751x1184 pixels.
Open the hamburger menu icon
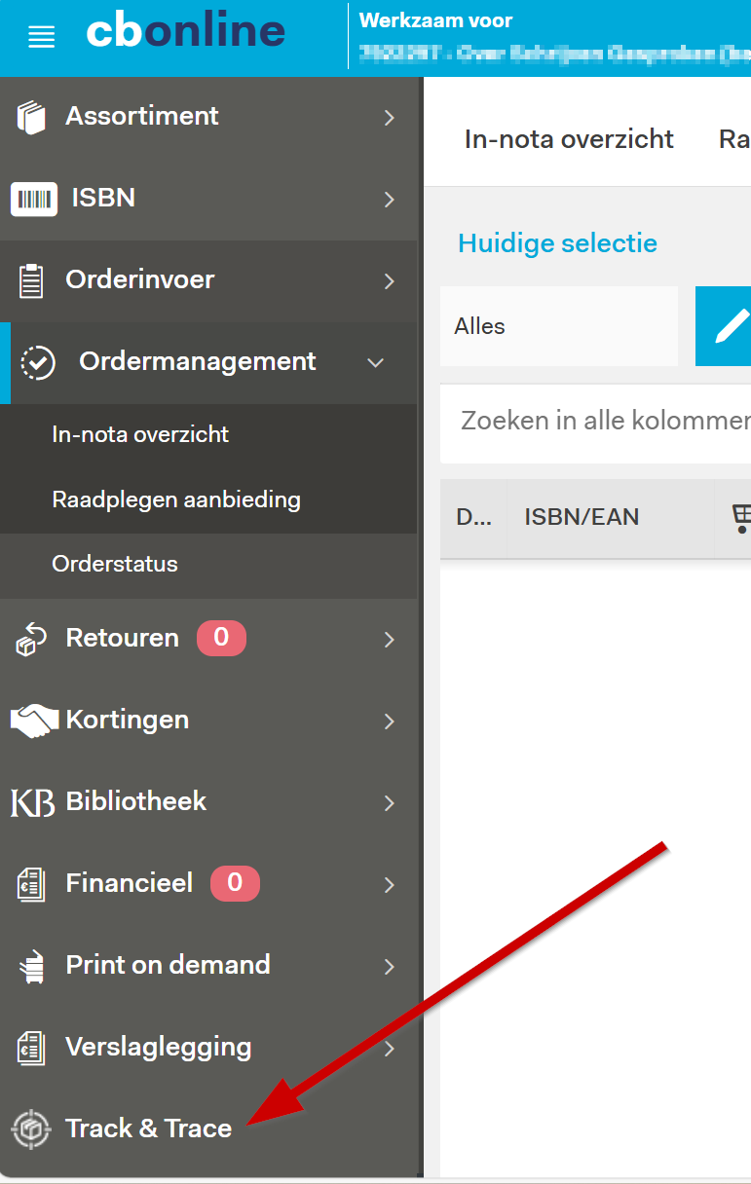tap(41, 37)
